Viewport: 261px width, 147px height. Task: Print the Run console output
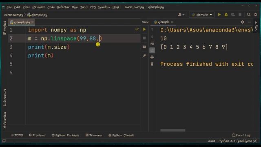point(152,57)
